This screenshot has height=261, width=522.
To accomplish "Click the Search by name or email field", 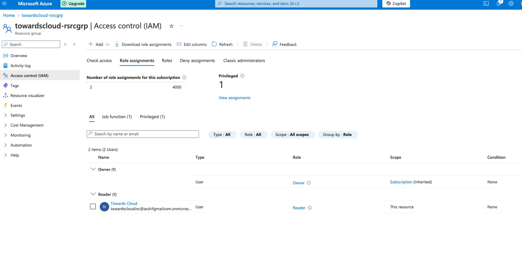I will (143, 134).
